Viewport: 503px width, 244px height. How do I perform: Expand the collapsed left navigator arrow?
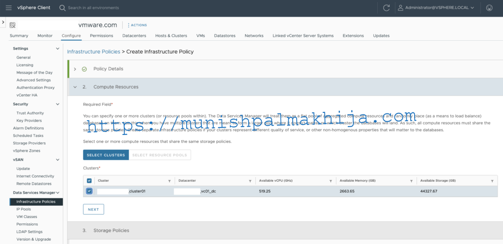(3, 22)
